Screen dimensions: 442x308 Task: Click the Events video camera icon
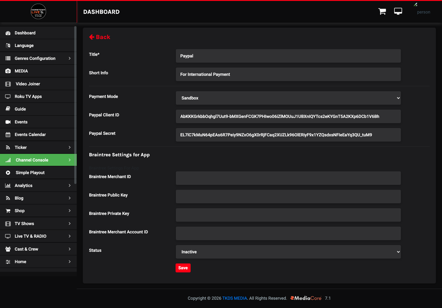pos(8,122)
